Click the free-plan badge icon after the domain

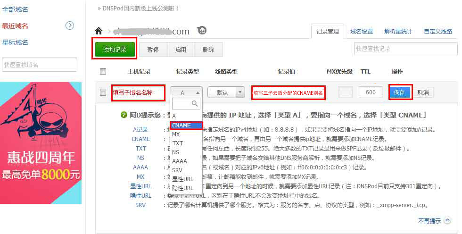pos(202,31)
